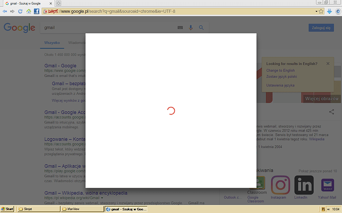Click the Google logo
Screen dimensions: 342x213
tap(19, 28)
